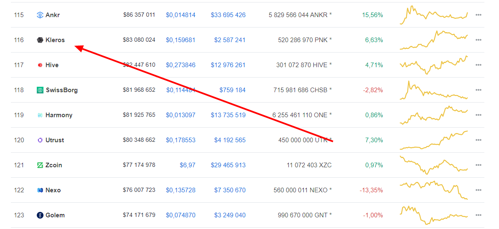Click the Nexo 7-day sparkline chart
Screen dimensions: 499x229
[x=434, y=190]
